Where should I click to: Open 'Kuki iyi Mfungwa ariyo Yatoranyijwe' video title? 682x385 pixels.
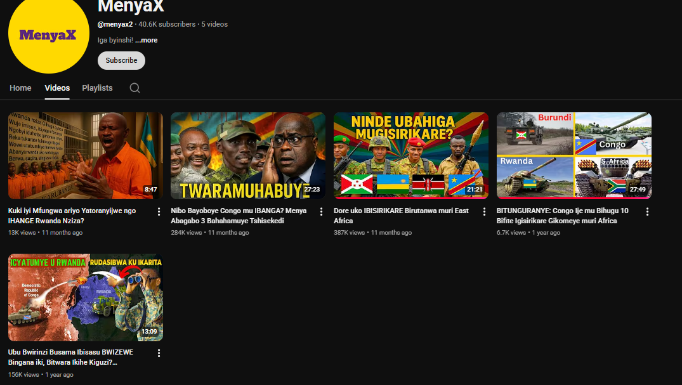pos(72,216)
